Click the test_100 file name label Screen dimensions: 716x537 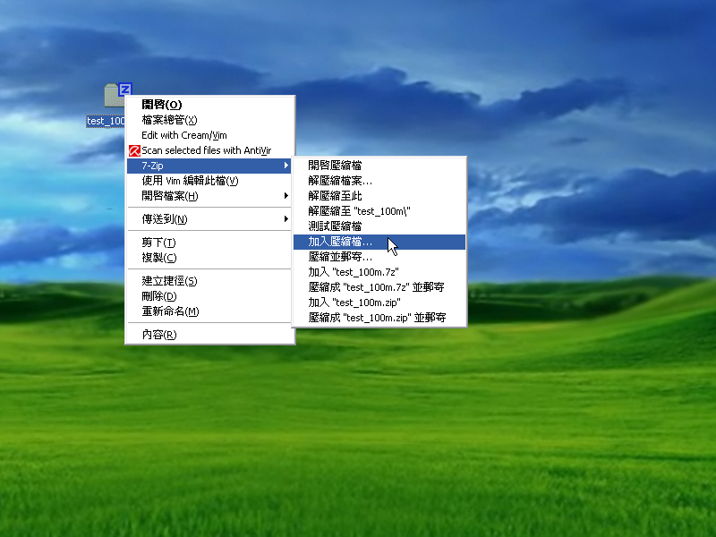(x=106, y=121)
